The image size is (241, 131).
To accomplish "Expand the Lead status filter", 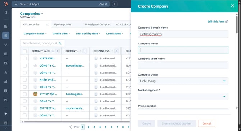I will tap(115, 34).
